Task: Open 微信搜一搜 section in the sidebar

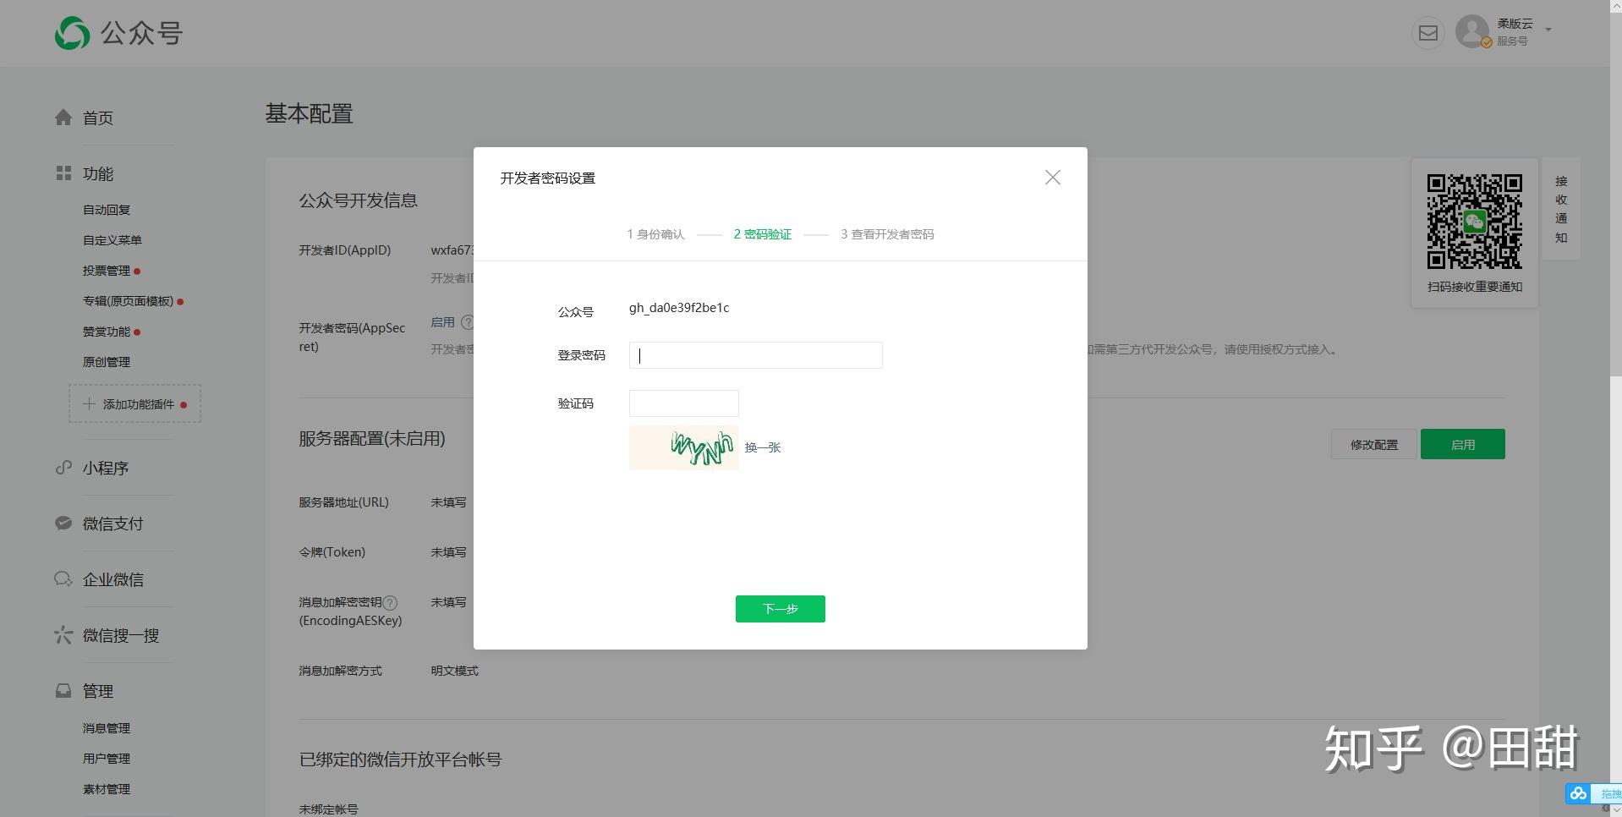Action: tap(121, 636)
